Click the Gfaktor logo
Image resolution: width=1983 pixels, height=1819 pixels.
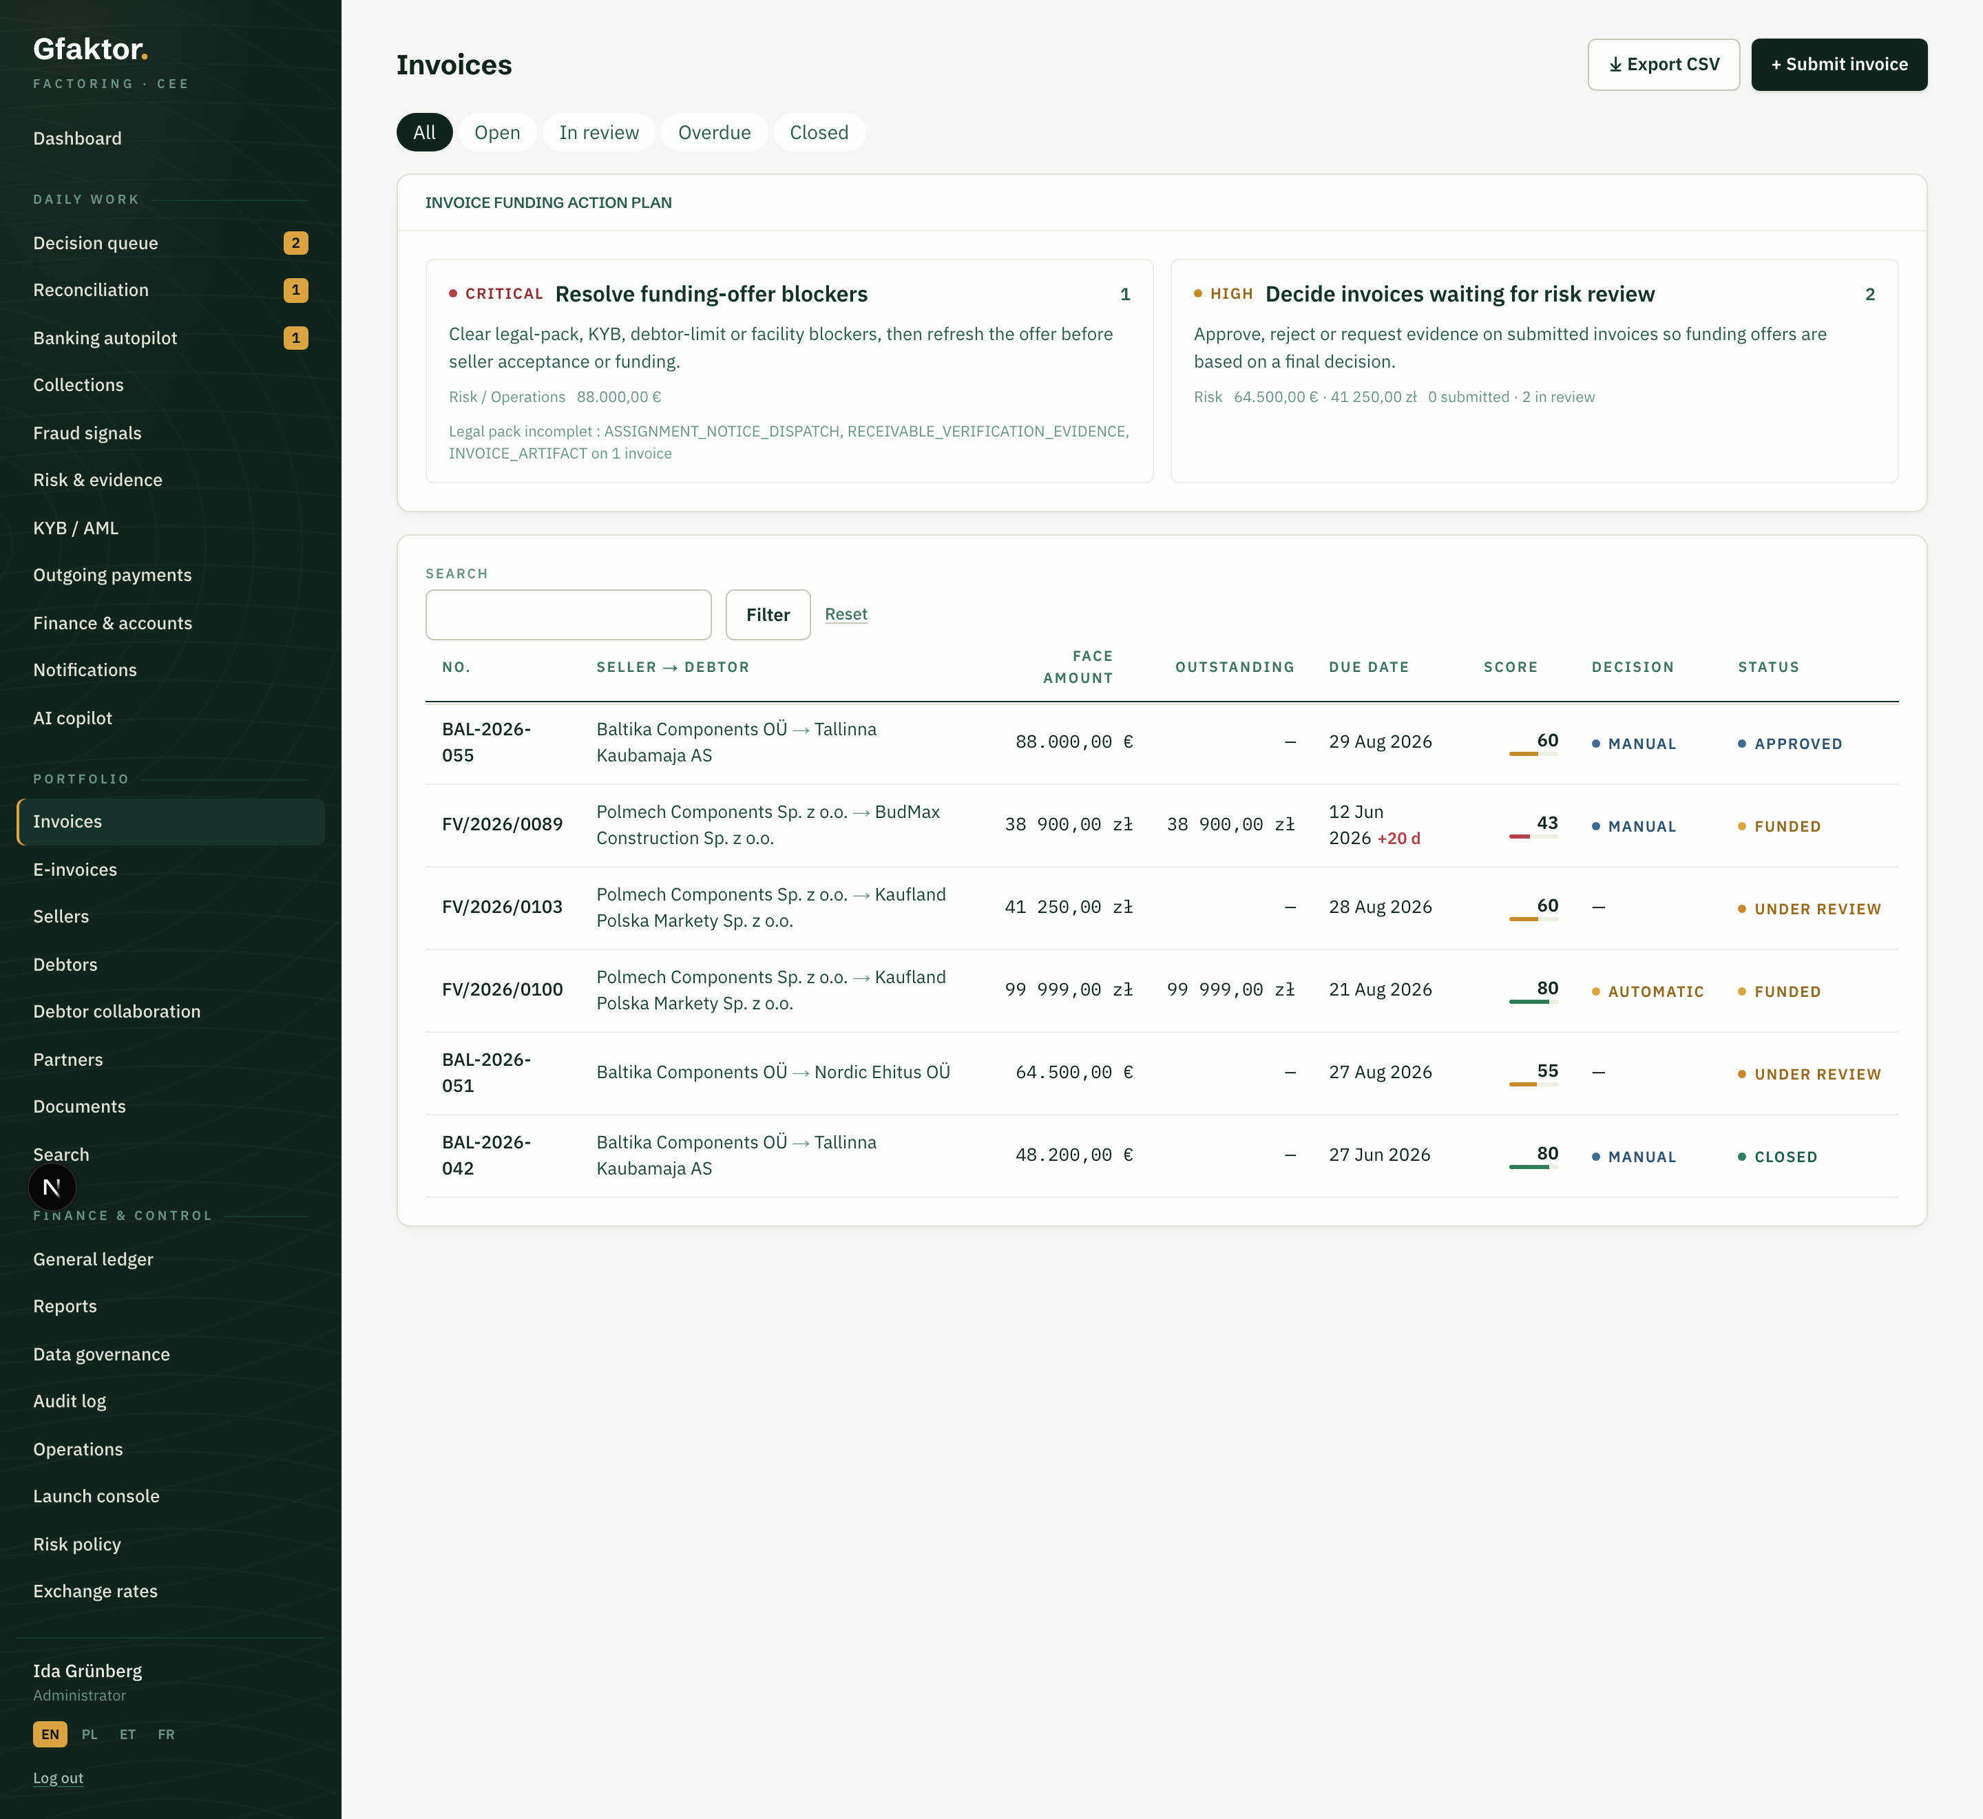pyautogui.click(x=90, y=48)
